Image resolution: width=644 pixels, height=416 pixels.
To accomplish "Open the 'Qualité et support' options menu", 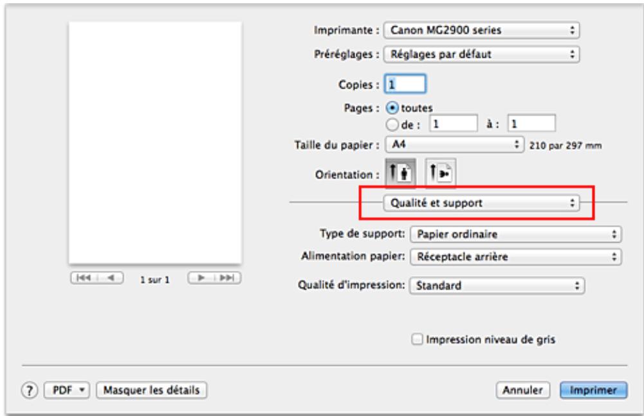I will (x=481, y=203).
